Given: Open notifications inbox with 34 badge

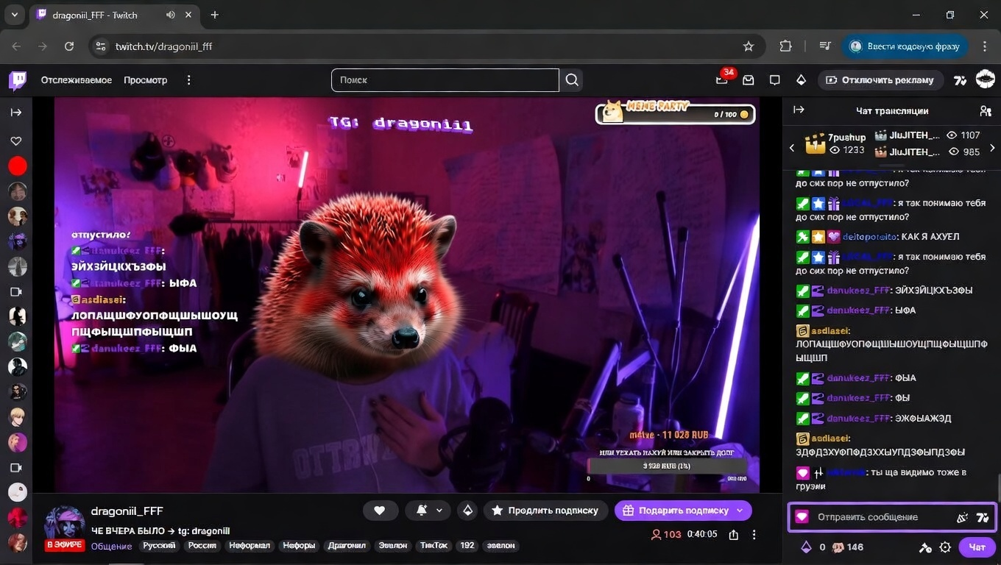Looking at the screenshot, I should (x=722, y=80).
